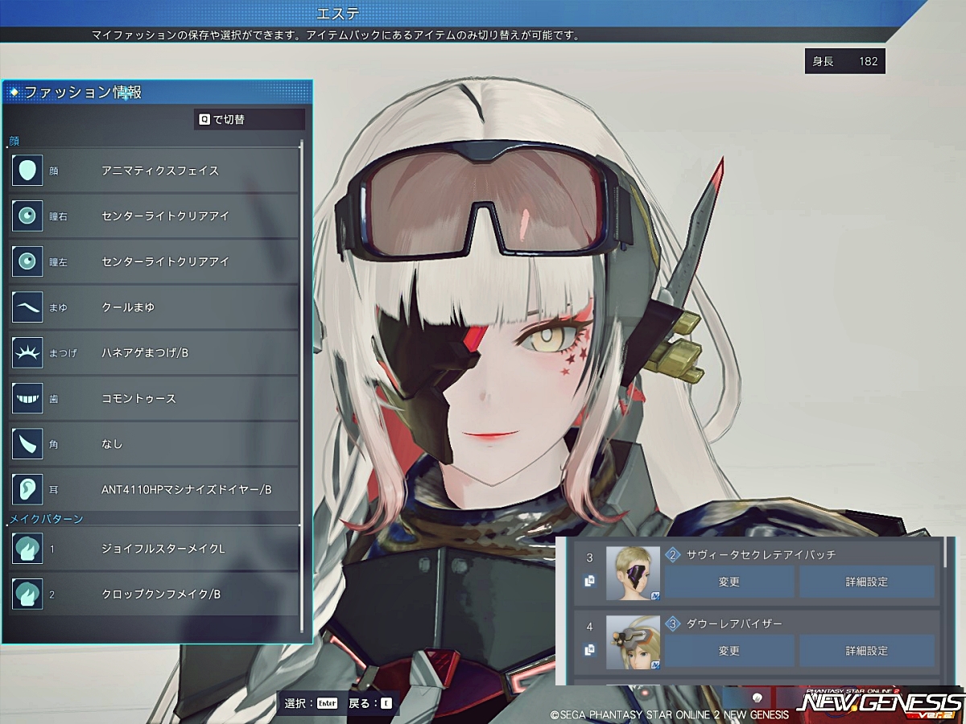Click the rarity 2 diamond icon
Image resolution: width=966 pixels, height=724 pixels.
(673, 555)
